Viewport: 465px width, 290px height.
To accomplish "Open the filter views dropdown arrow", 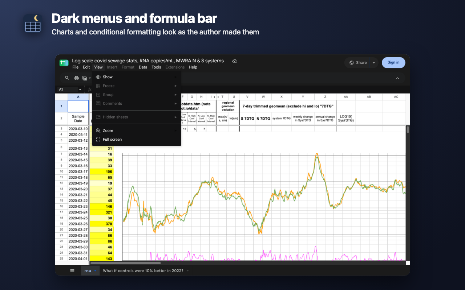I will 90,78.
